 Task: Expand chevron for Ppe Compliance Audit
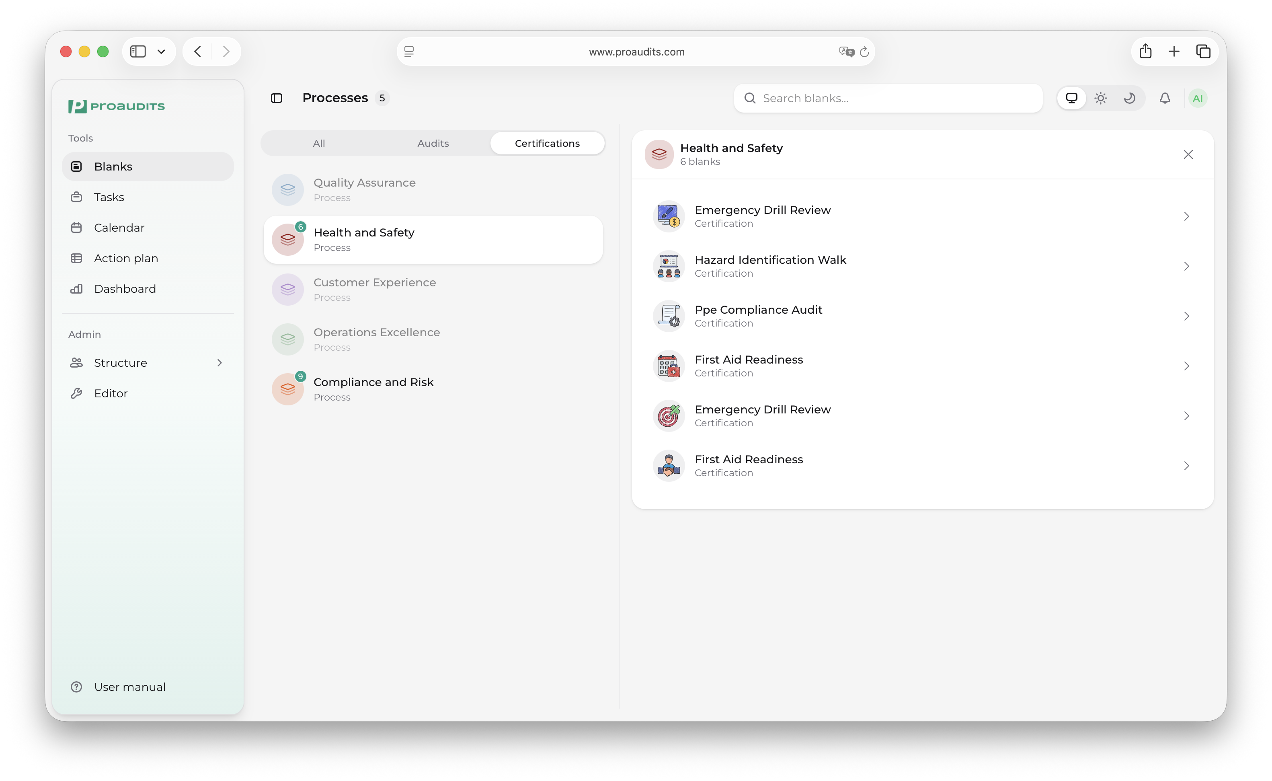pos(1186,316)
